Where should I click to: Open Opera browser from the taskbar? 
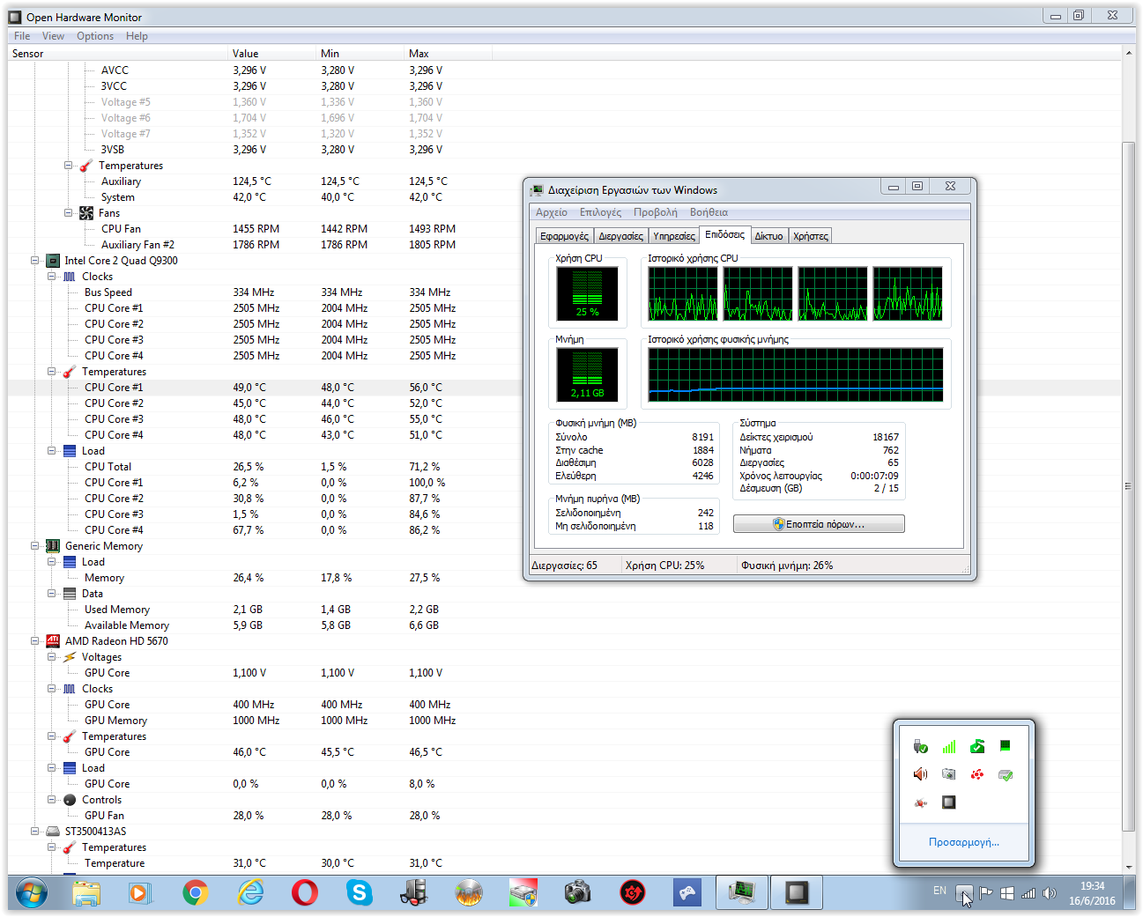pyautogui.click(x=305, y=893)
